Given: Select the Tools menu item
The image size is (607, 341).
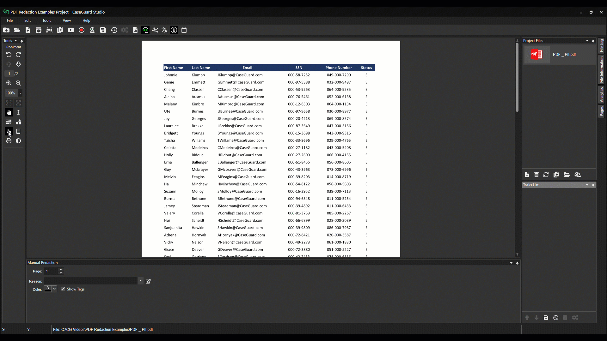Looking at the screenshot, I should tap(47, 20).
